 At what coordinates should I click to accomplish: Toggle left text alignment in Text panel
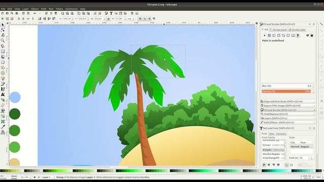[264, 165]
